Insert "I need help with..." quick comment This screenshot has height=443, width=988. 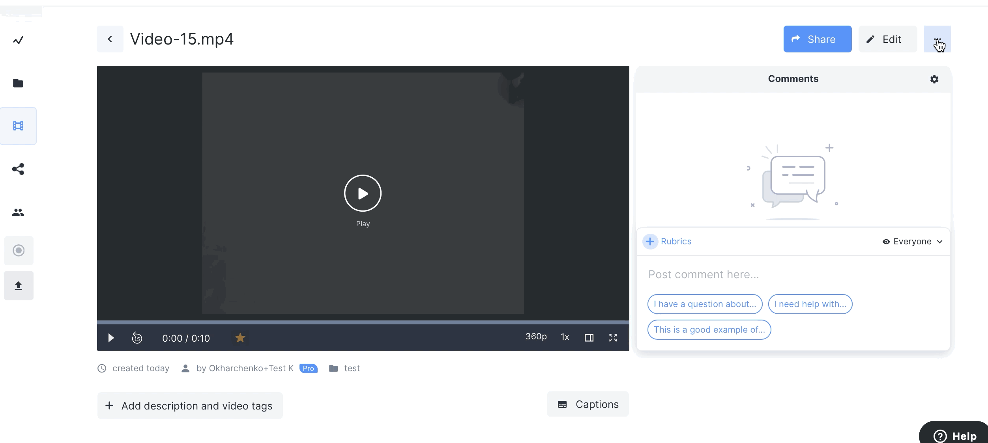pyautogui.click(x=810, y=304)
